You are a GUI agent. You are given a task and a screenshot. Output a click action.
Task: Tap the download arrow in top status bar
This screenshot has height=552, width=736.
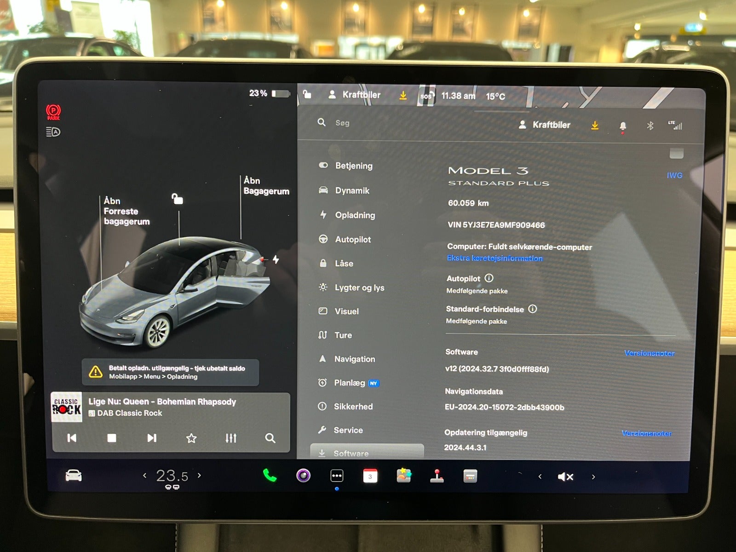403,95
